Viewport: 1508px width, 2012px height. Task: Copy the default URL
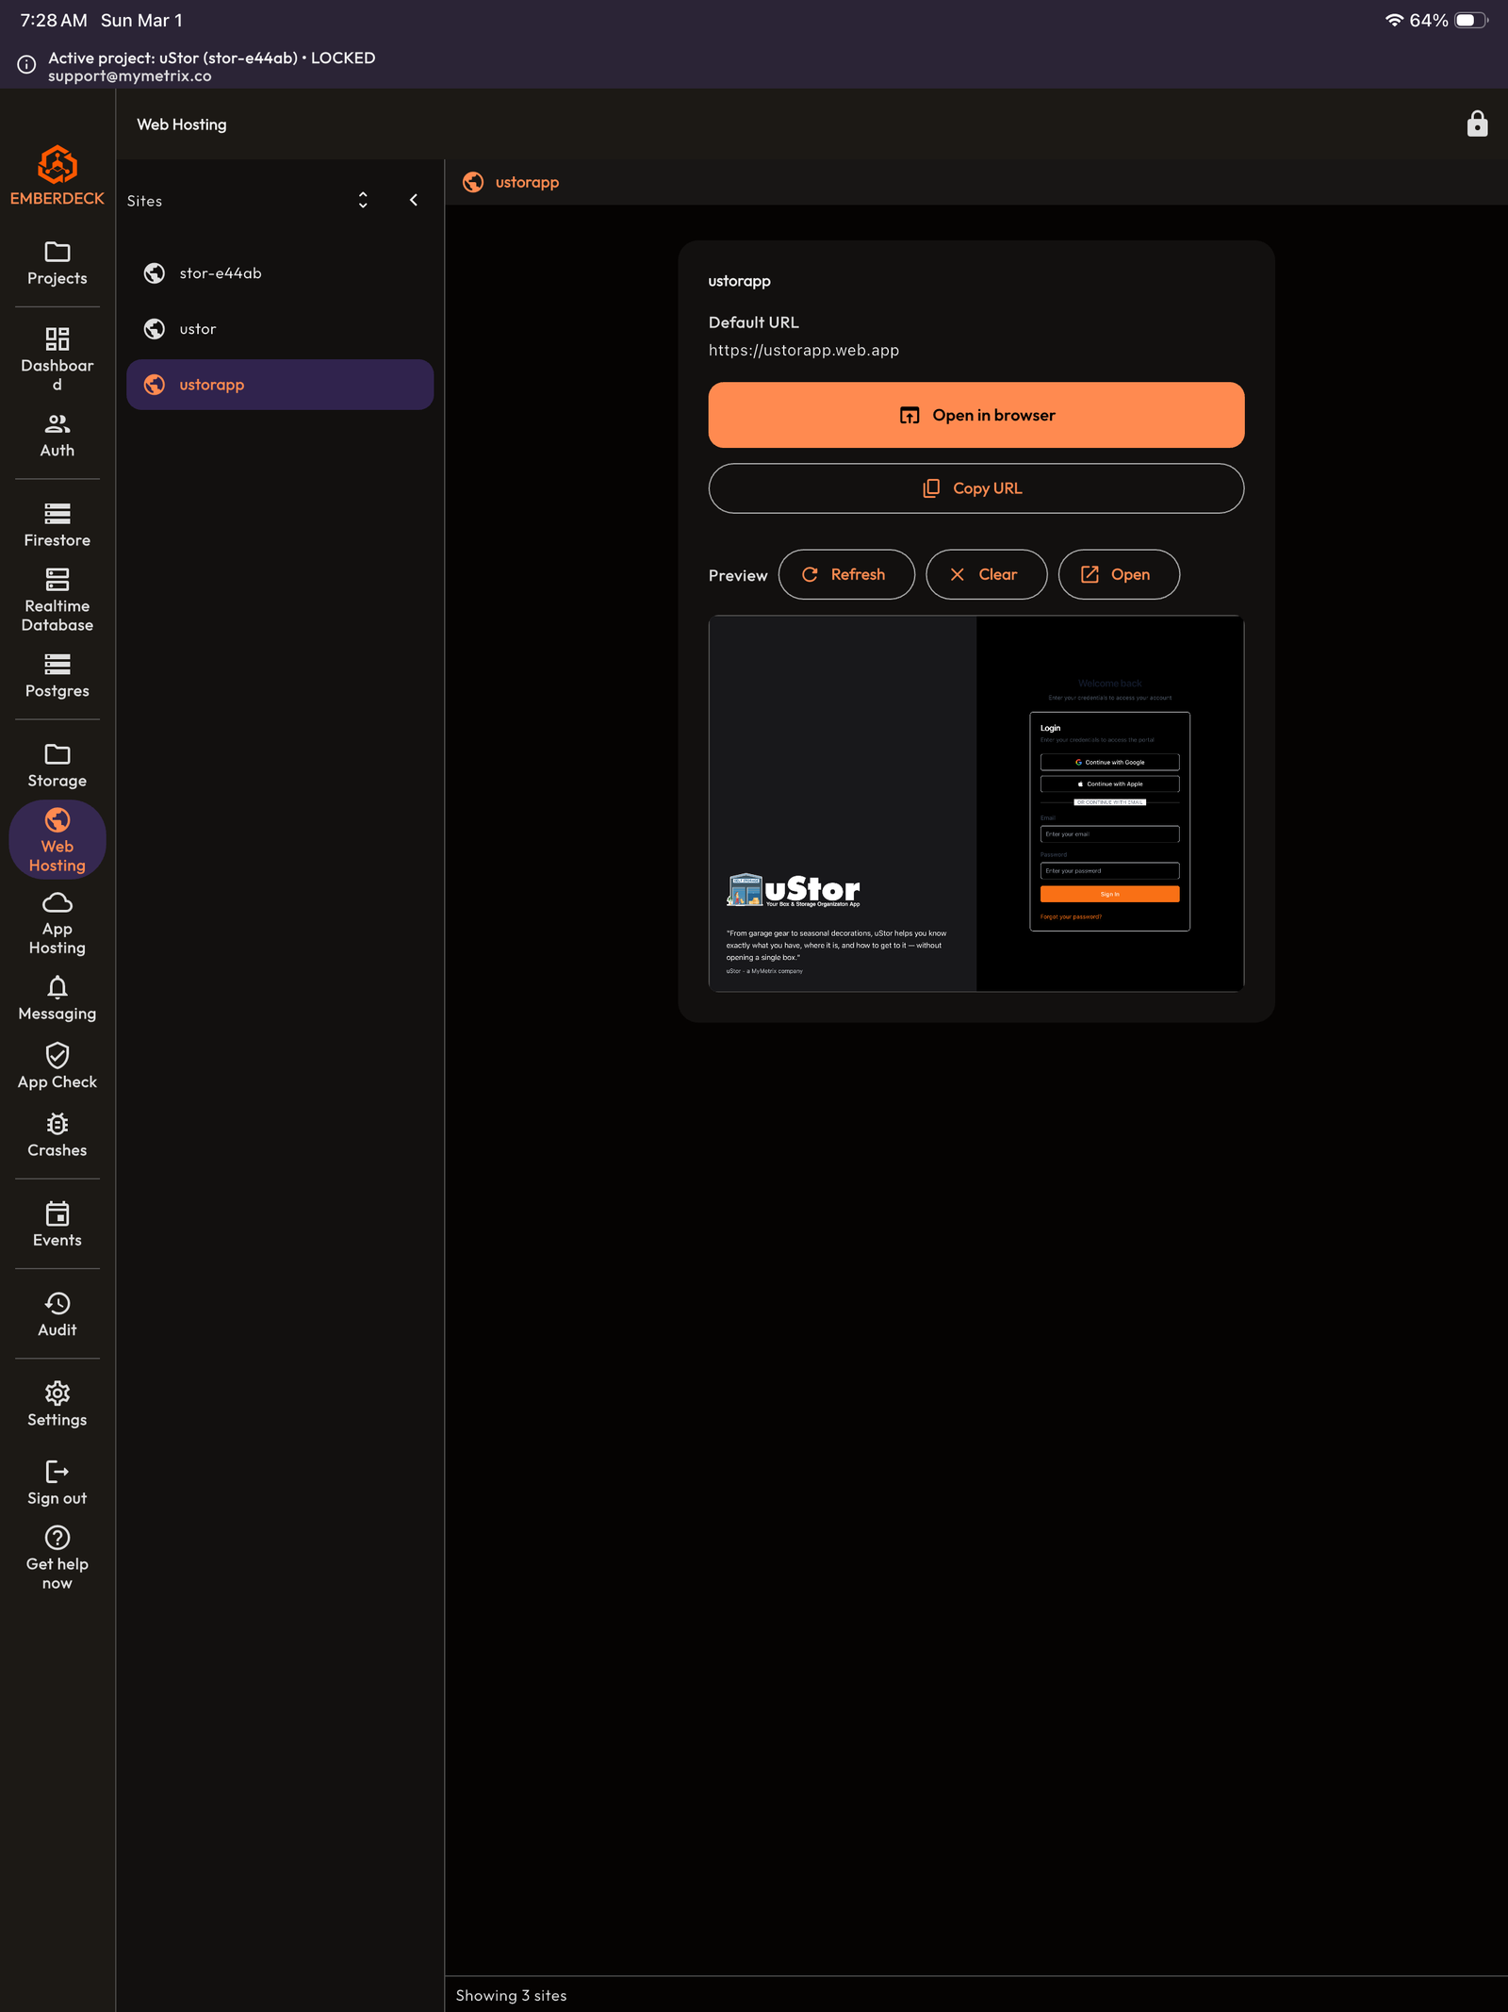click(x=976, y=488)
